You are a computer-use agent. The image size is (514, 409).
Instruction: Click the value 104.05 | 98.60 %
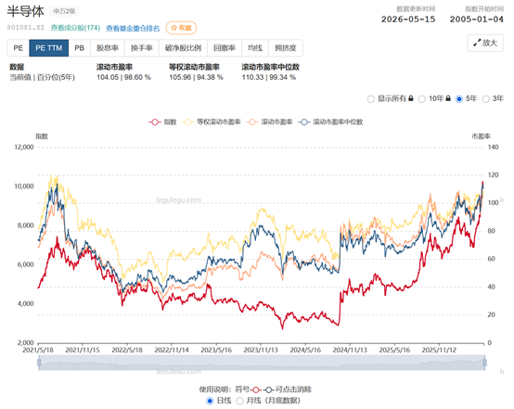(x=123, y=77)
